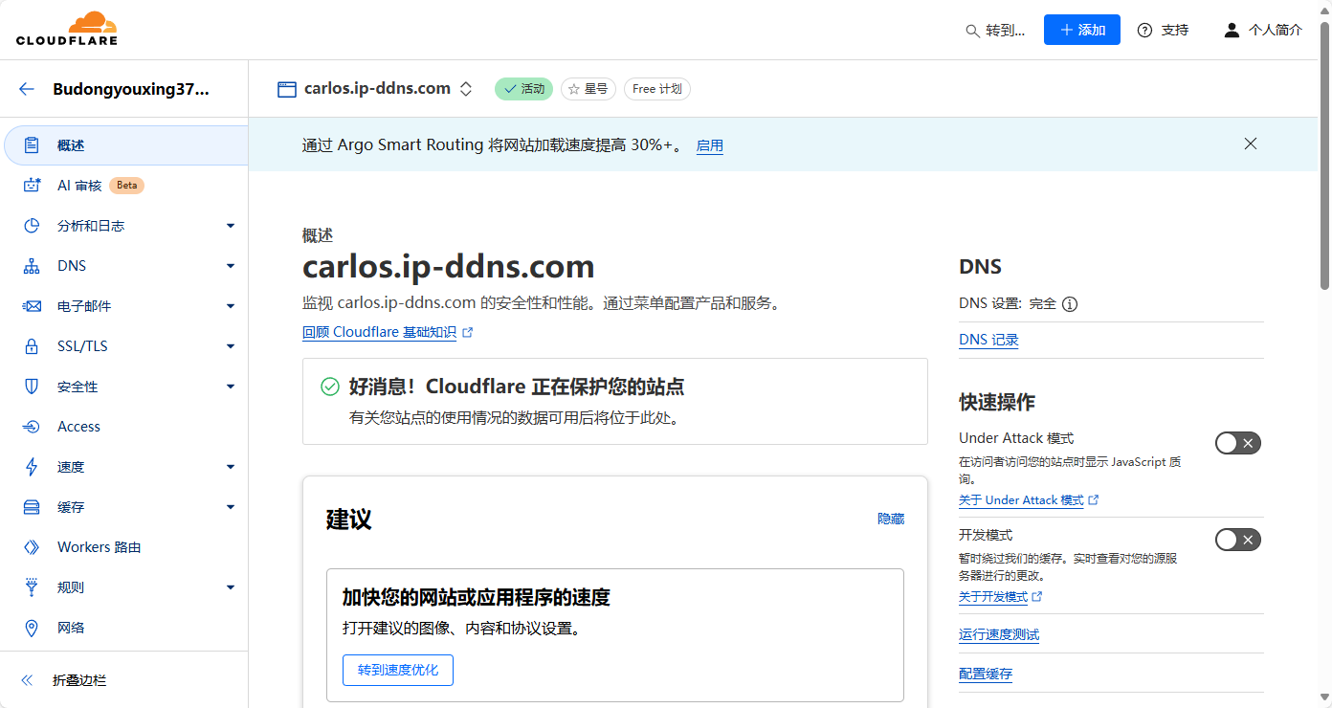This screenshot has height=708, width=1332.
Task: Click the Cloudflare logo
Action: coord(67,29)
